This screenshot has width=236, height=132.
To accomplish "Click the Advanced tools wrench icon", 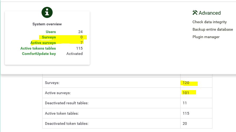I will 195,13.
